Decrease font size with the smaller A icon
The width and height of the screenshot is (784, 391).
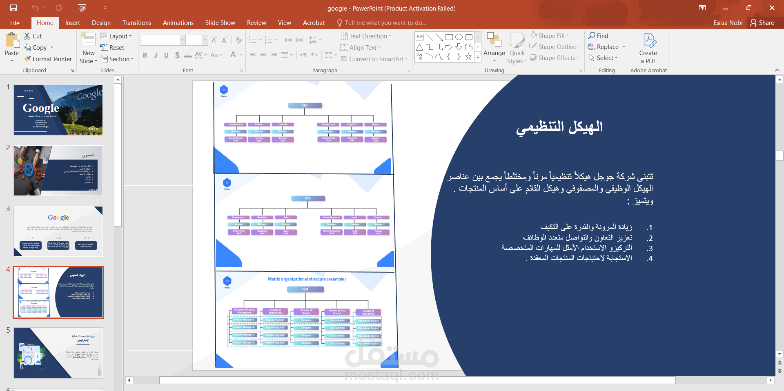click(x=224, y=40)
